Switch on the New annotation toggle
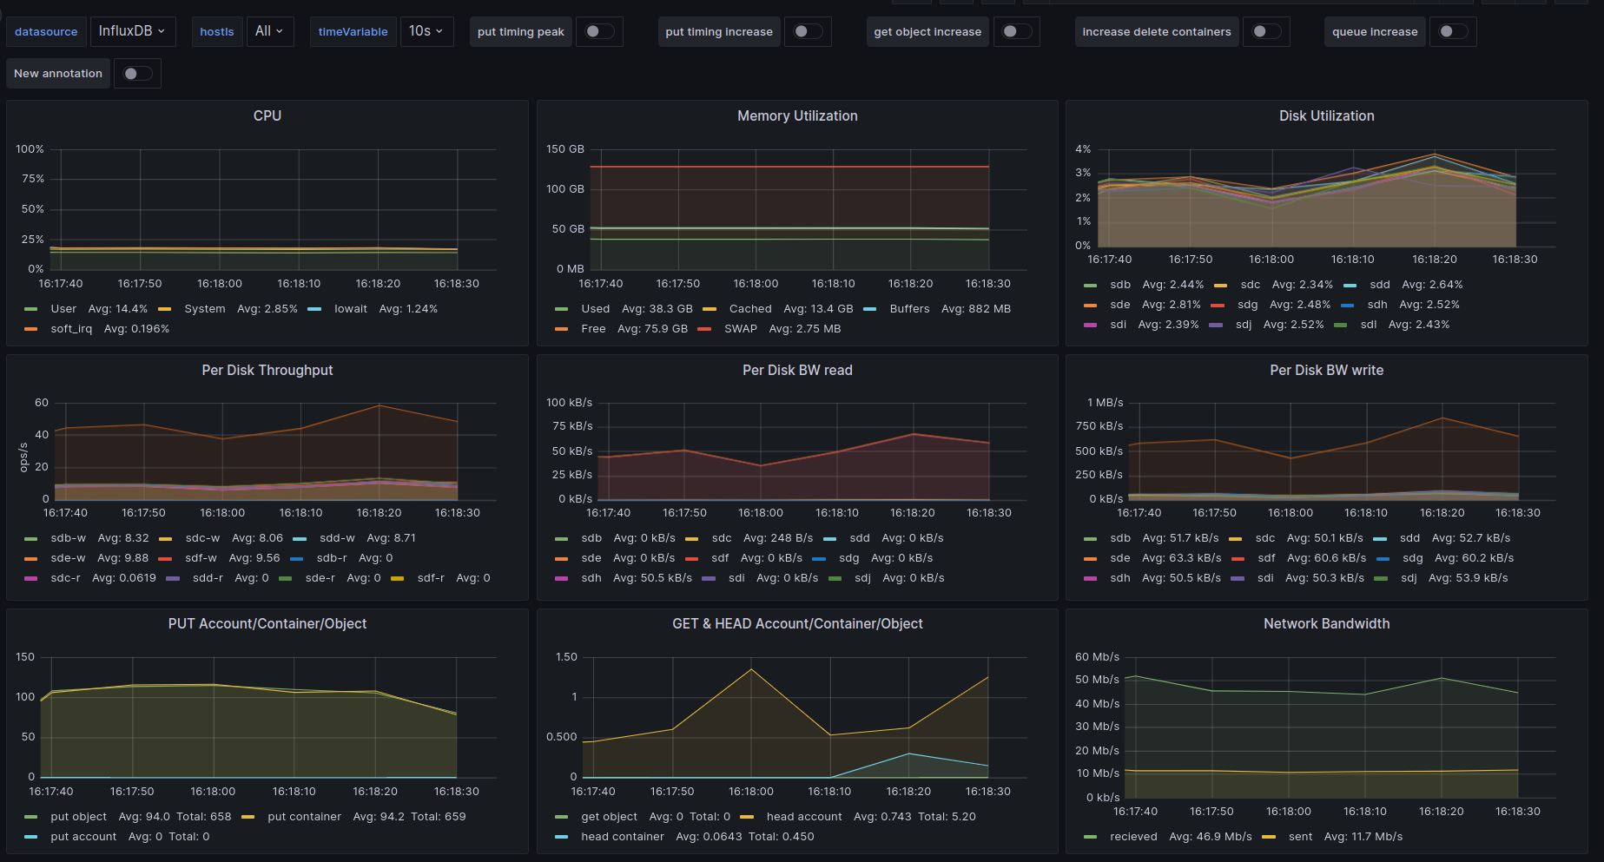 (x=137, y=74)
